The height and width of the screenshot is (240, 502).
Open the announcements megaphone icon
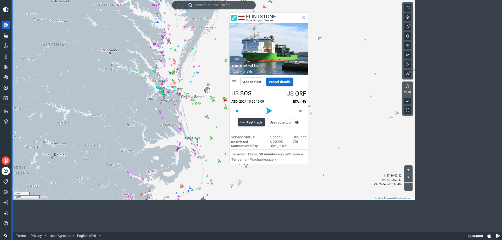point(6,213)
